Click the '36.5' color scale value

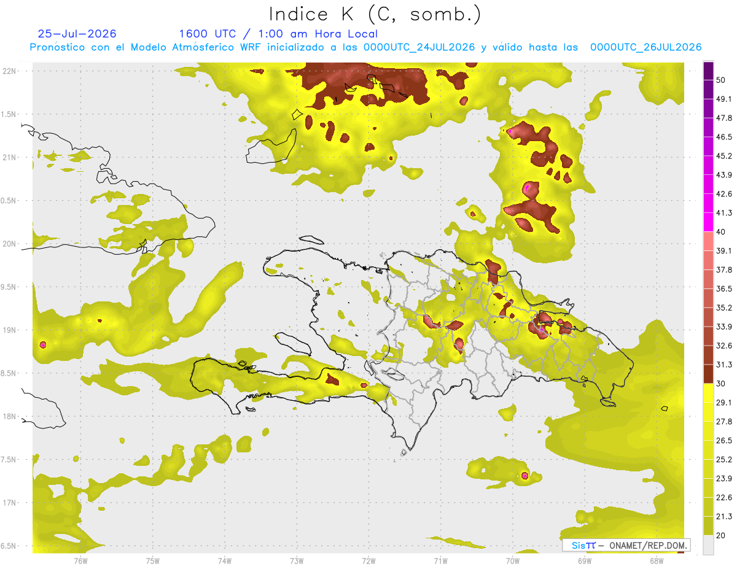tap(724, 288)
